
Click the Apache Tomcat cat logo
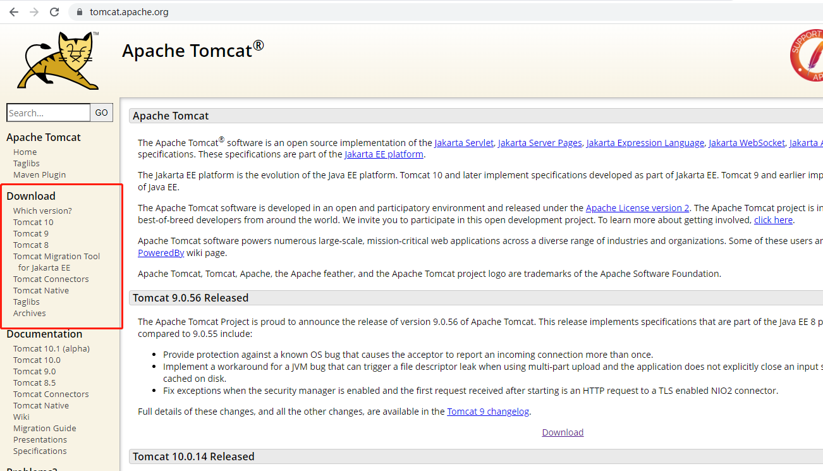tap(58, 61)
